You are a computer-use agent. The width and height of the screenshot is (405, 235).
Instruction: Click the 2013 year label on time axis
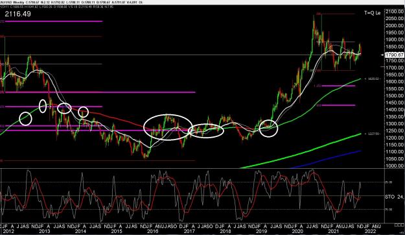(44, 231)
